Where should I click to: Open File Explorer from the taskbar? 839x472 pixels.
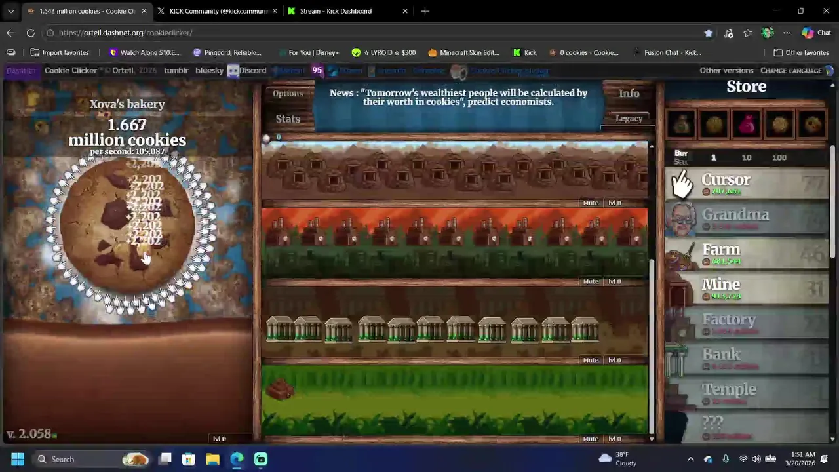click(x=212, y=459)
